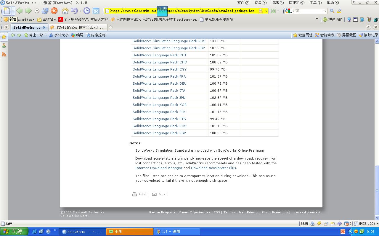Image resolution: width=379 pixels, height=236 pixels.
Task: Click the search magnifier icon
Action: 332,11
